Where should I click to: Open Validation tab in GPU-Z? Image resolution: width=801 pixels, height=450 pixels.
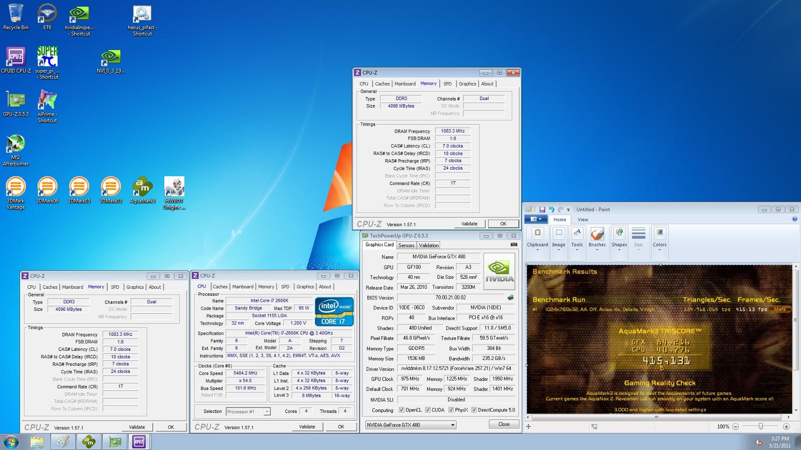coord(429,245)
